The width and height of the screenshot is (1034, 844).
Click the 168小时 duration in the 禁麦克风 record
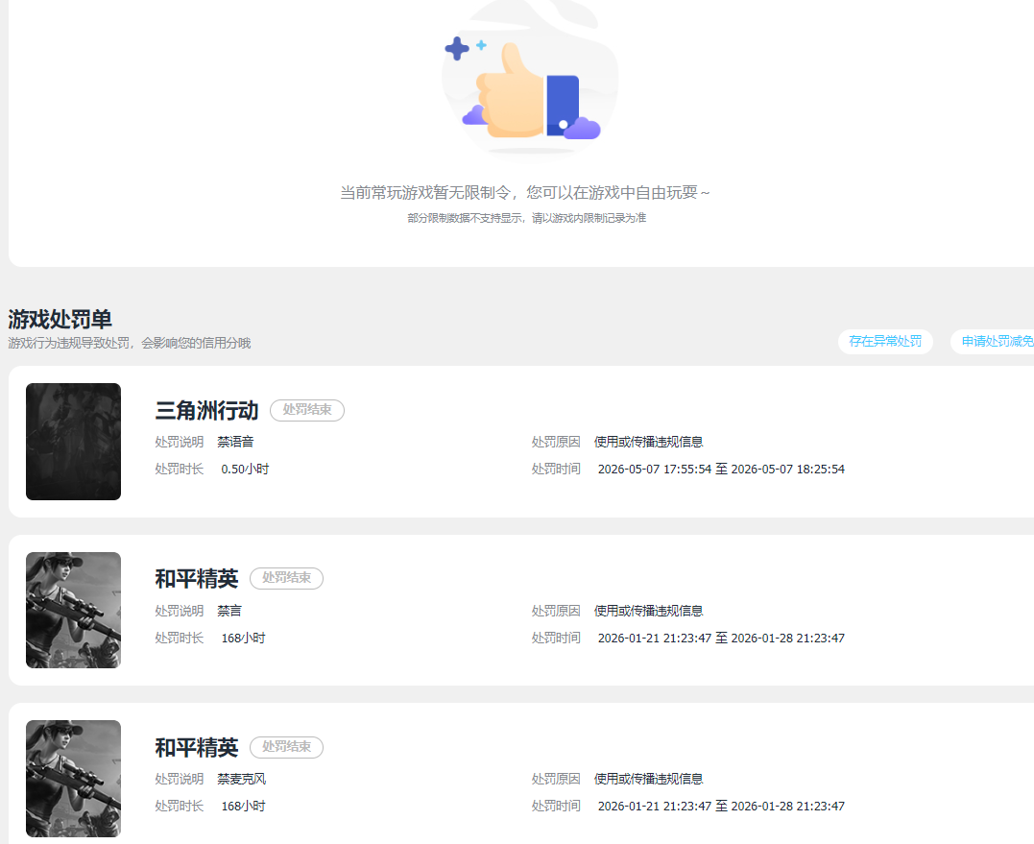pyautogui.click(x=243, y=806)
